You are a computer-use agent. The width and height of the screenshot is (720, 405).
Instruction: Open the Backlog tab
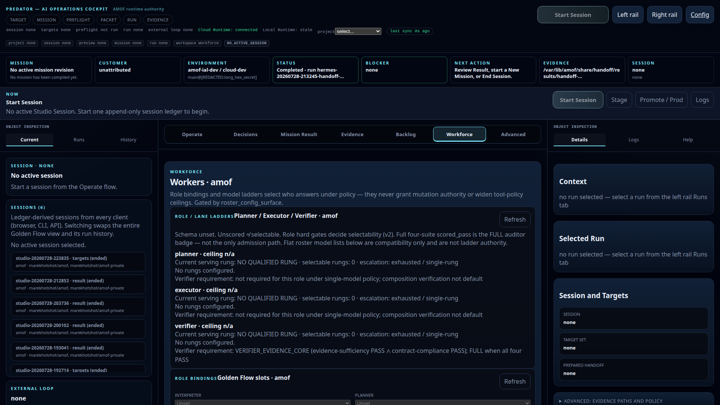click(406, 134)
